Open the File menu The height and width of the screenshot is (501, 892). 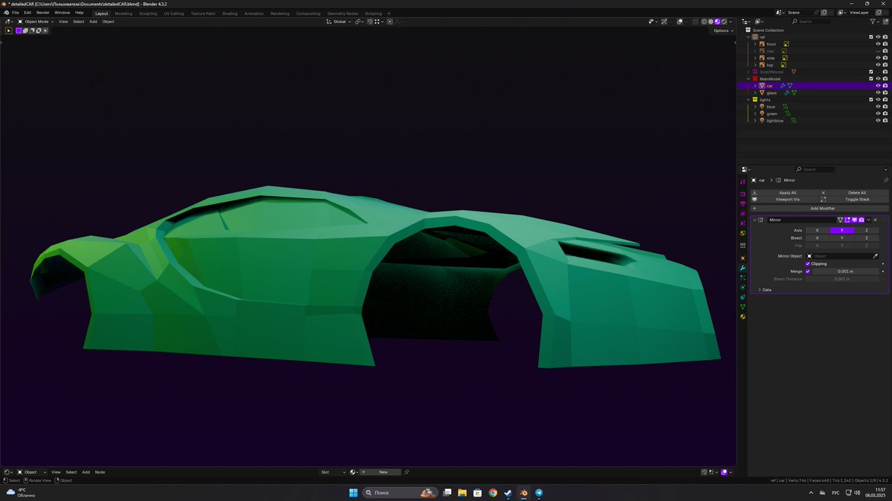(x=16, y=13)
